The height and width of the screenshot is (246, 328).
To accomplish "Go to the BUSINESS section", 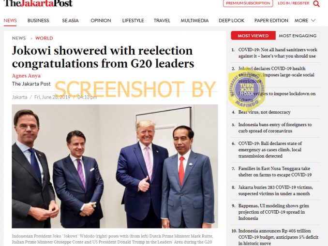I will [x=38, y=20].
